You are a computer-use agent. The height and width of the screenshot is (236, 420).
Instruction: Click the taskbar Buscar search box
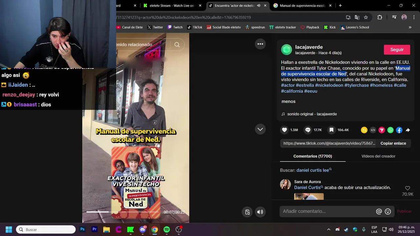46,229
